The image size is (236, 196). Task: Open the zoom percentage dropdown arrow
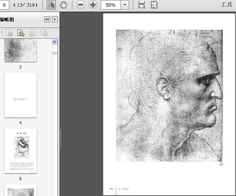pyautogui.click(x=125, y=5)
